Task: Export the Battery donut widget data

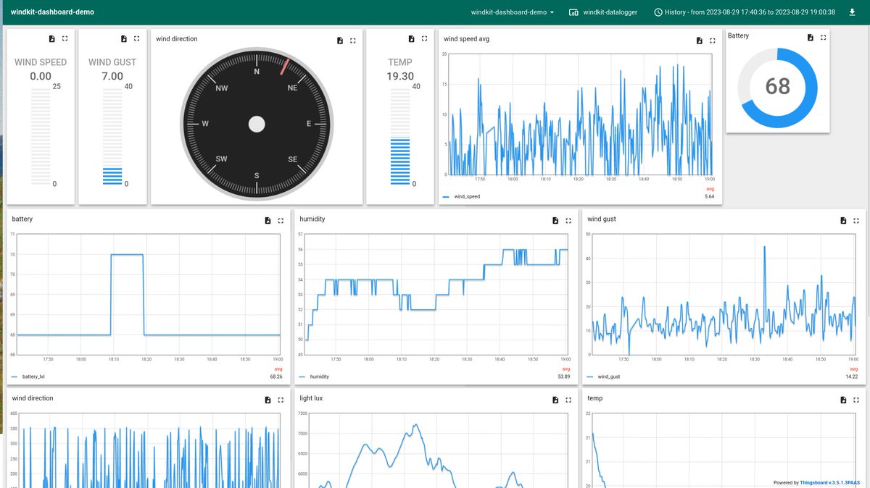Action: click(x=811, y=37)
